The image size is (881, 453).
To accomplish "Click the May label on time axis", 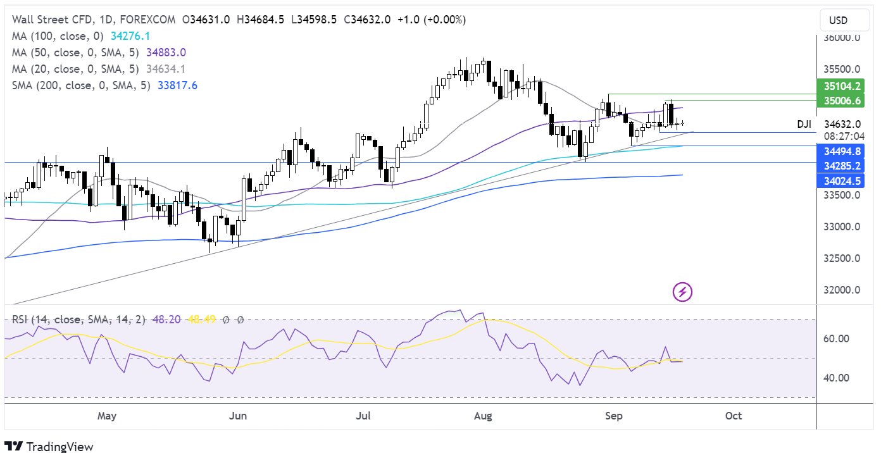I will pyautogui.click(x=107, y=416).
